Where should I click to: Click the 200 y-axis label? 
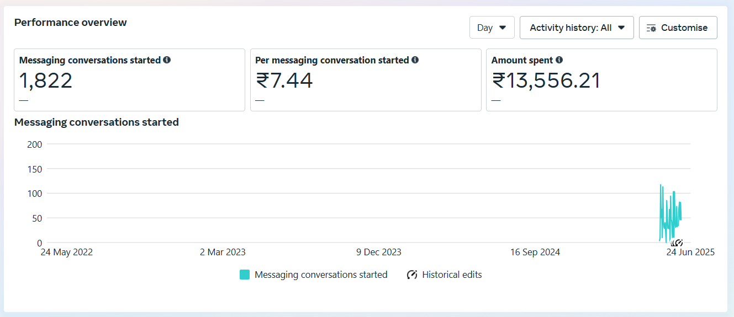(x=35, y=144)
